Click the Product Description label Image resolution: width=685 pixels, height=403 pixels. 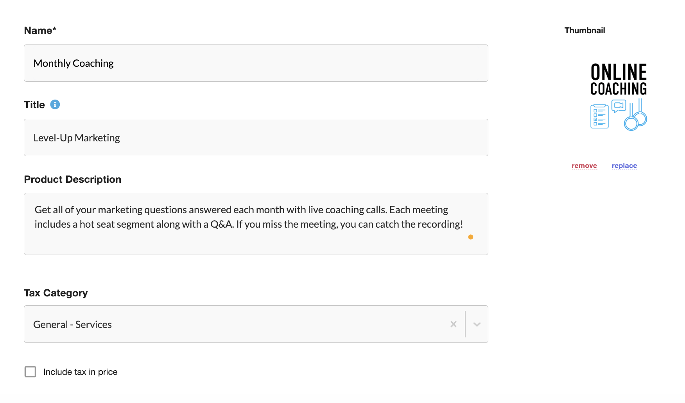pos(73,179)
